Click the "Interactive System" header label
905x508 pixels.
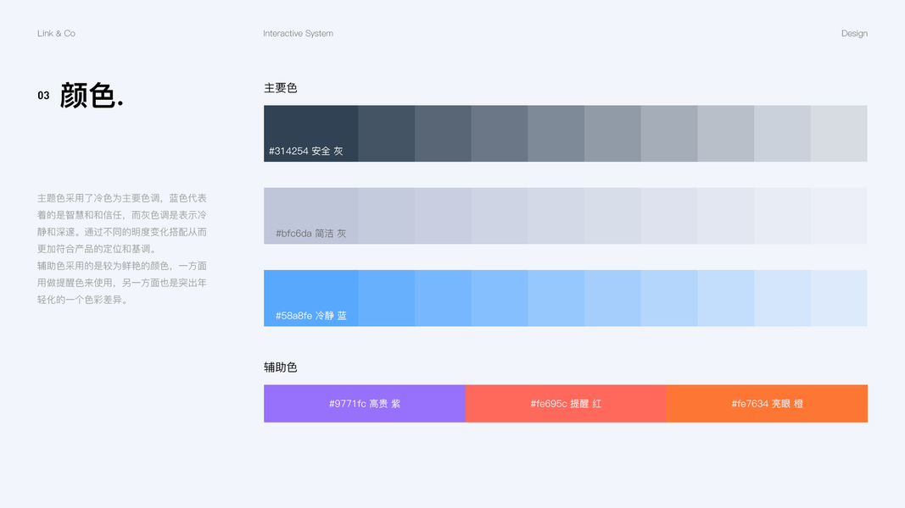point(298,34)
